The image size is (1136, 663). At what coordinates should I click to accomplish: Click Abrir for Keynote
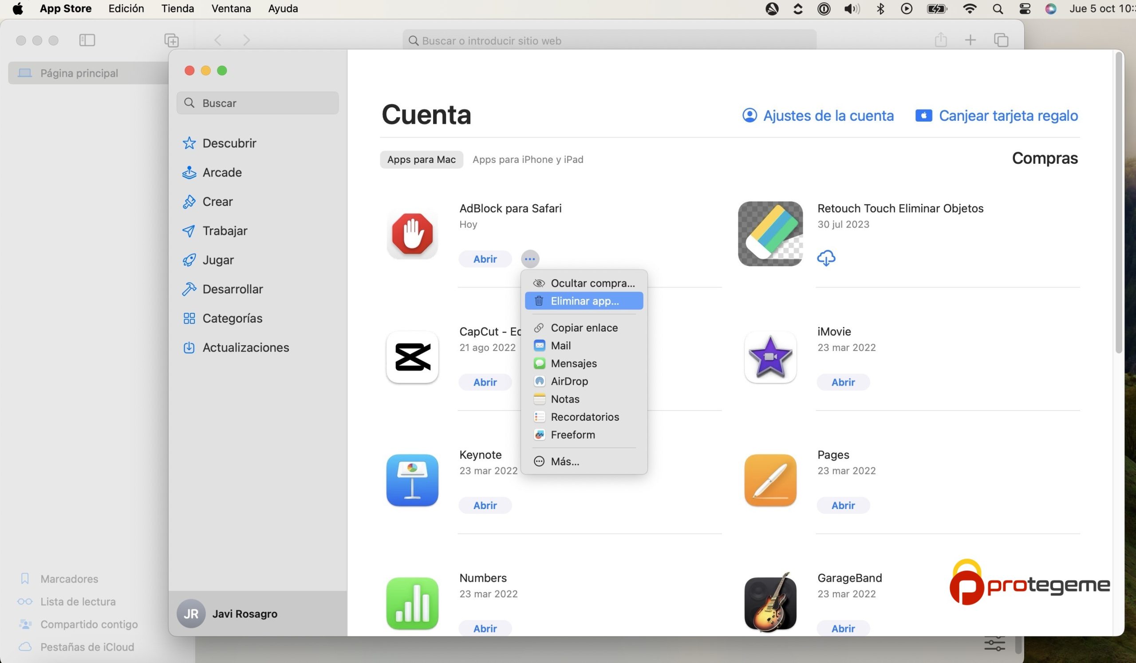485,505
